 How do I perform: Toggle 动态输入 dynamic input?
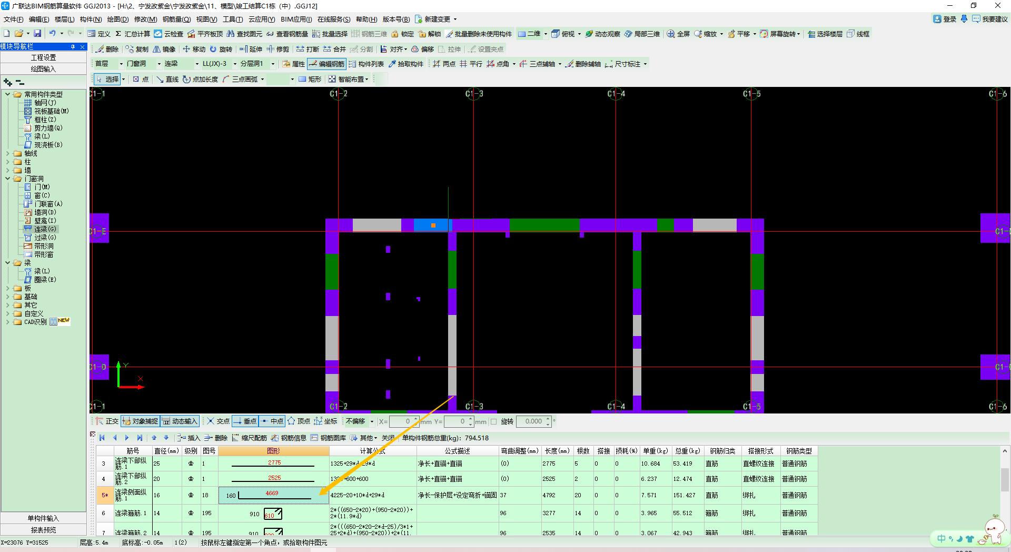point(180,421)
